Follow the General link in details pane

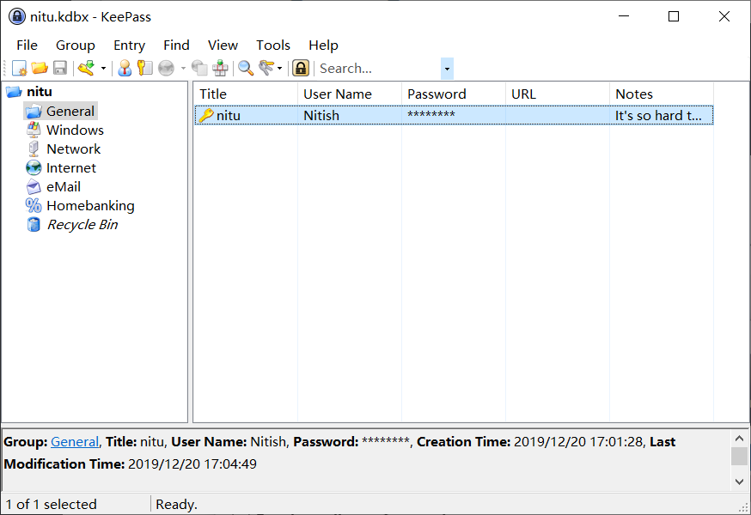click(75, 442)
